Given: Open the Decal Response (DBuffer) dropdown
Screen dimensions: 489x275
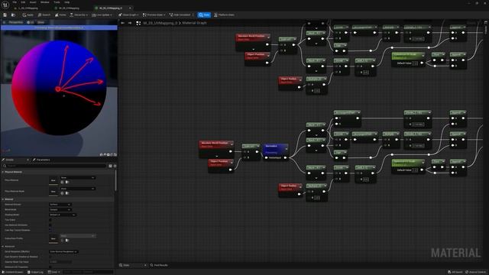Looking at the screenshot, I should click(x=63, y=251).
